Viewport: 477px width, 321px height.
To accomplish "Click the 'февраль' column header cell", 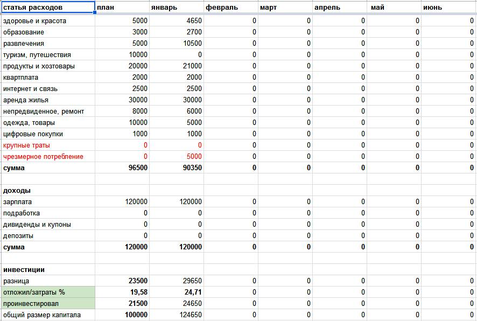I will (231, 8).
